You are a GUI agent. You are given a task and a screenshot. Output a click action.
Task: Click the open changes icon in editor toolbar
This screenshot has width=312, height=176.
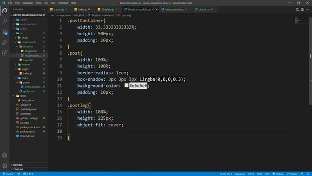(x=297, y=9)
